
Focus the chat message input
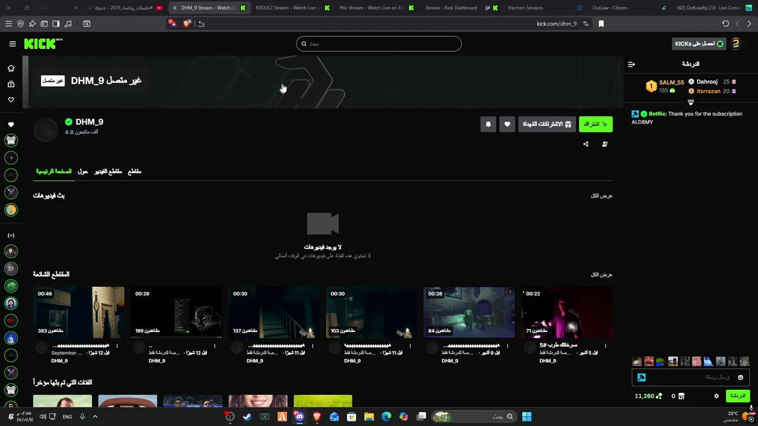(x=690, y=377)
